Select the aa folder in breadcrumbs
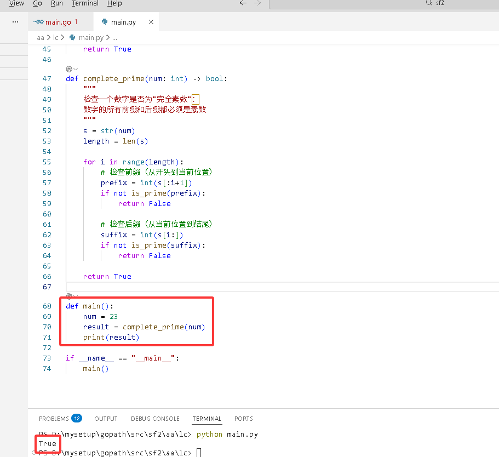Viewport: 499px width, 457px height. [41, 38]
